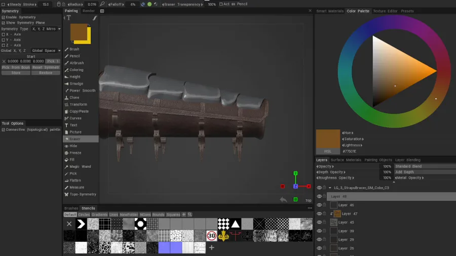
Task: Collapse the LG_3_StrapsBracer_SM_Color_C3 layer group
Action: point(330,188)
